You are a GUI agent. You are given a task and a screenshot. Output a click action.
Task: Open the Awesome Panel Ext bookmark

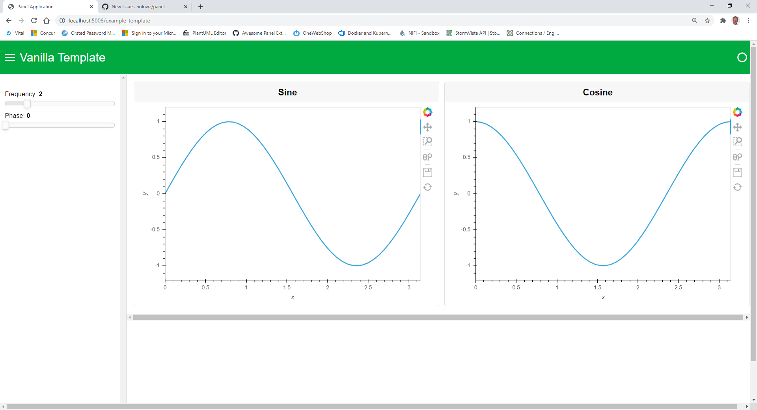pos(259,33)
